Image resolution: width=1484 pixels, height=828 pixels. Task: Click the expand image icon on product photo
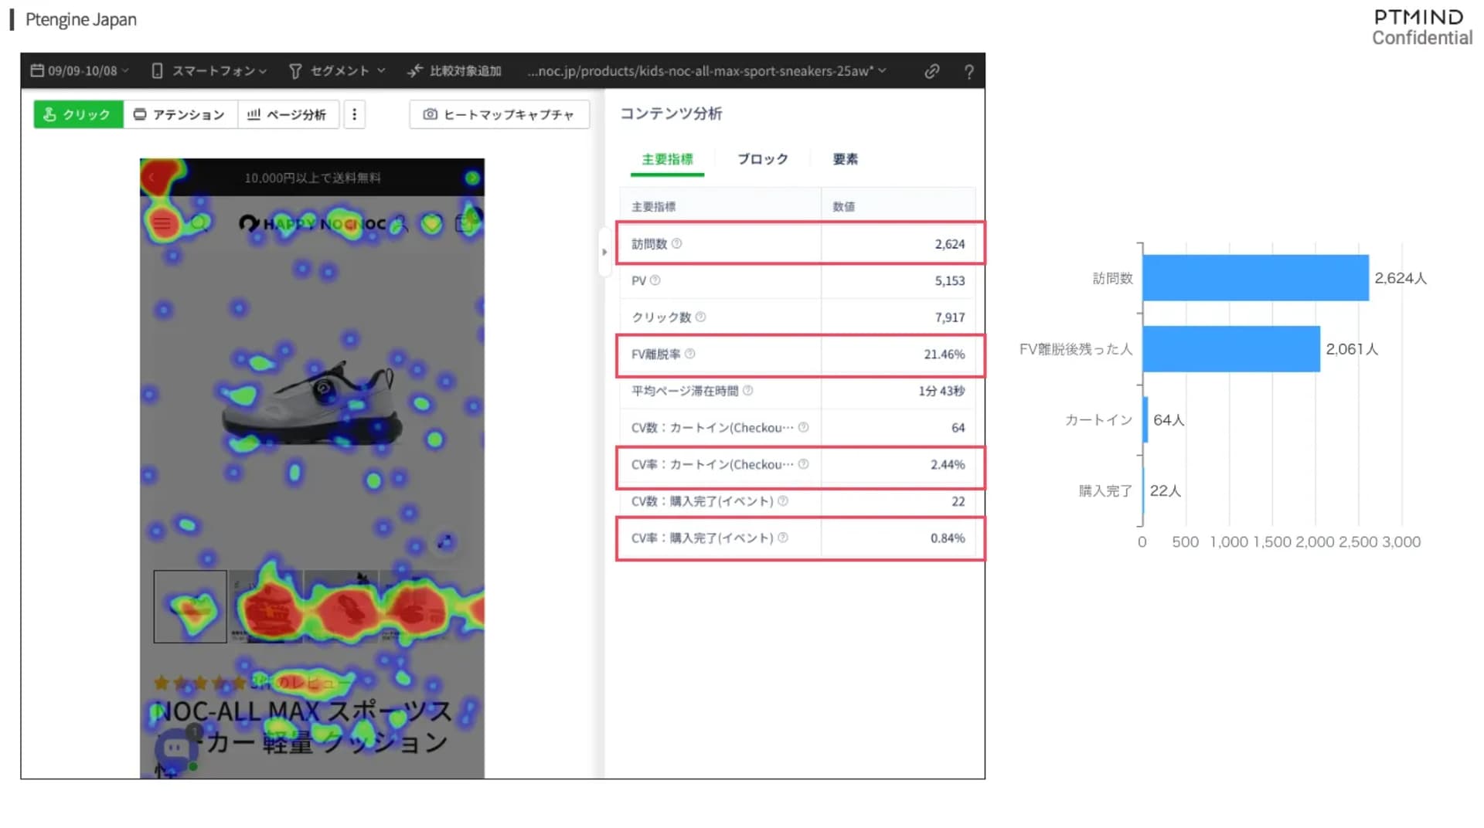pos(444,541)
